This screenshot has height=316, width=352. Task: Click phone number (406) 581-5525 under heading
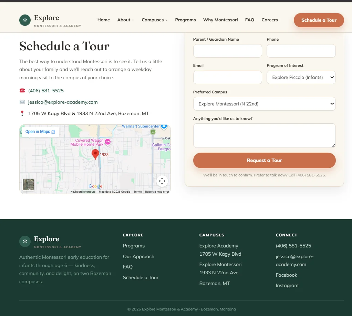[x=46, y=91]
